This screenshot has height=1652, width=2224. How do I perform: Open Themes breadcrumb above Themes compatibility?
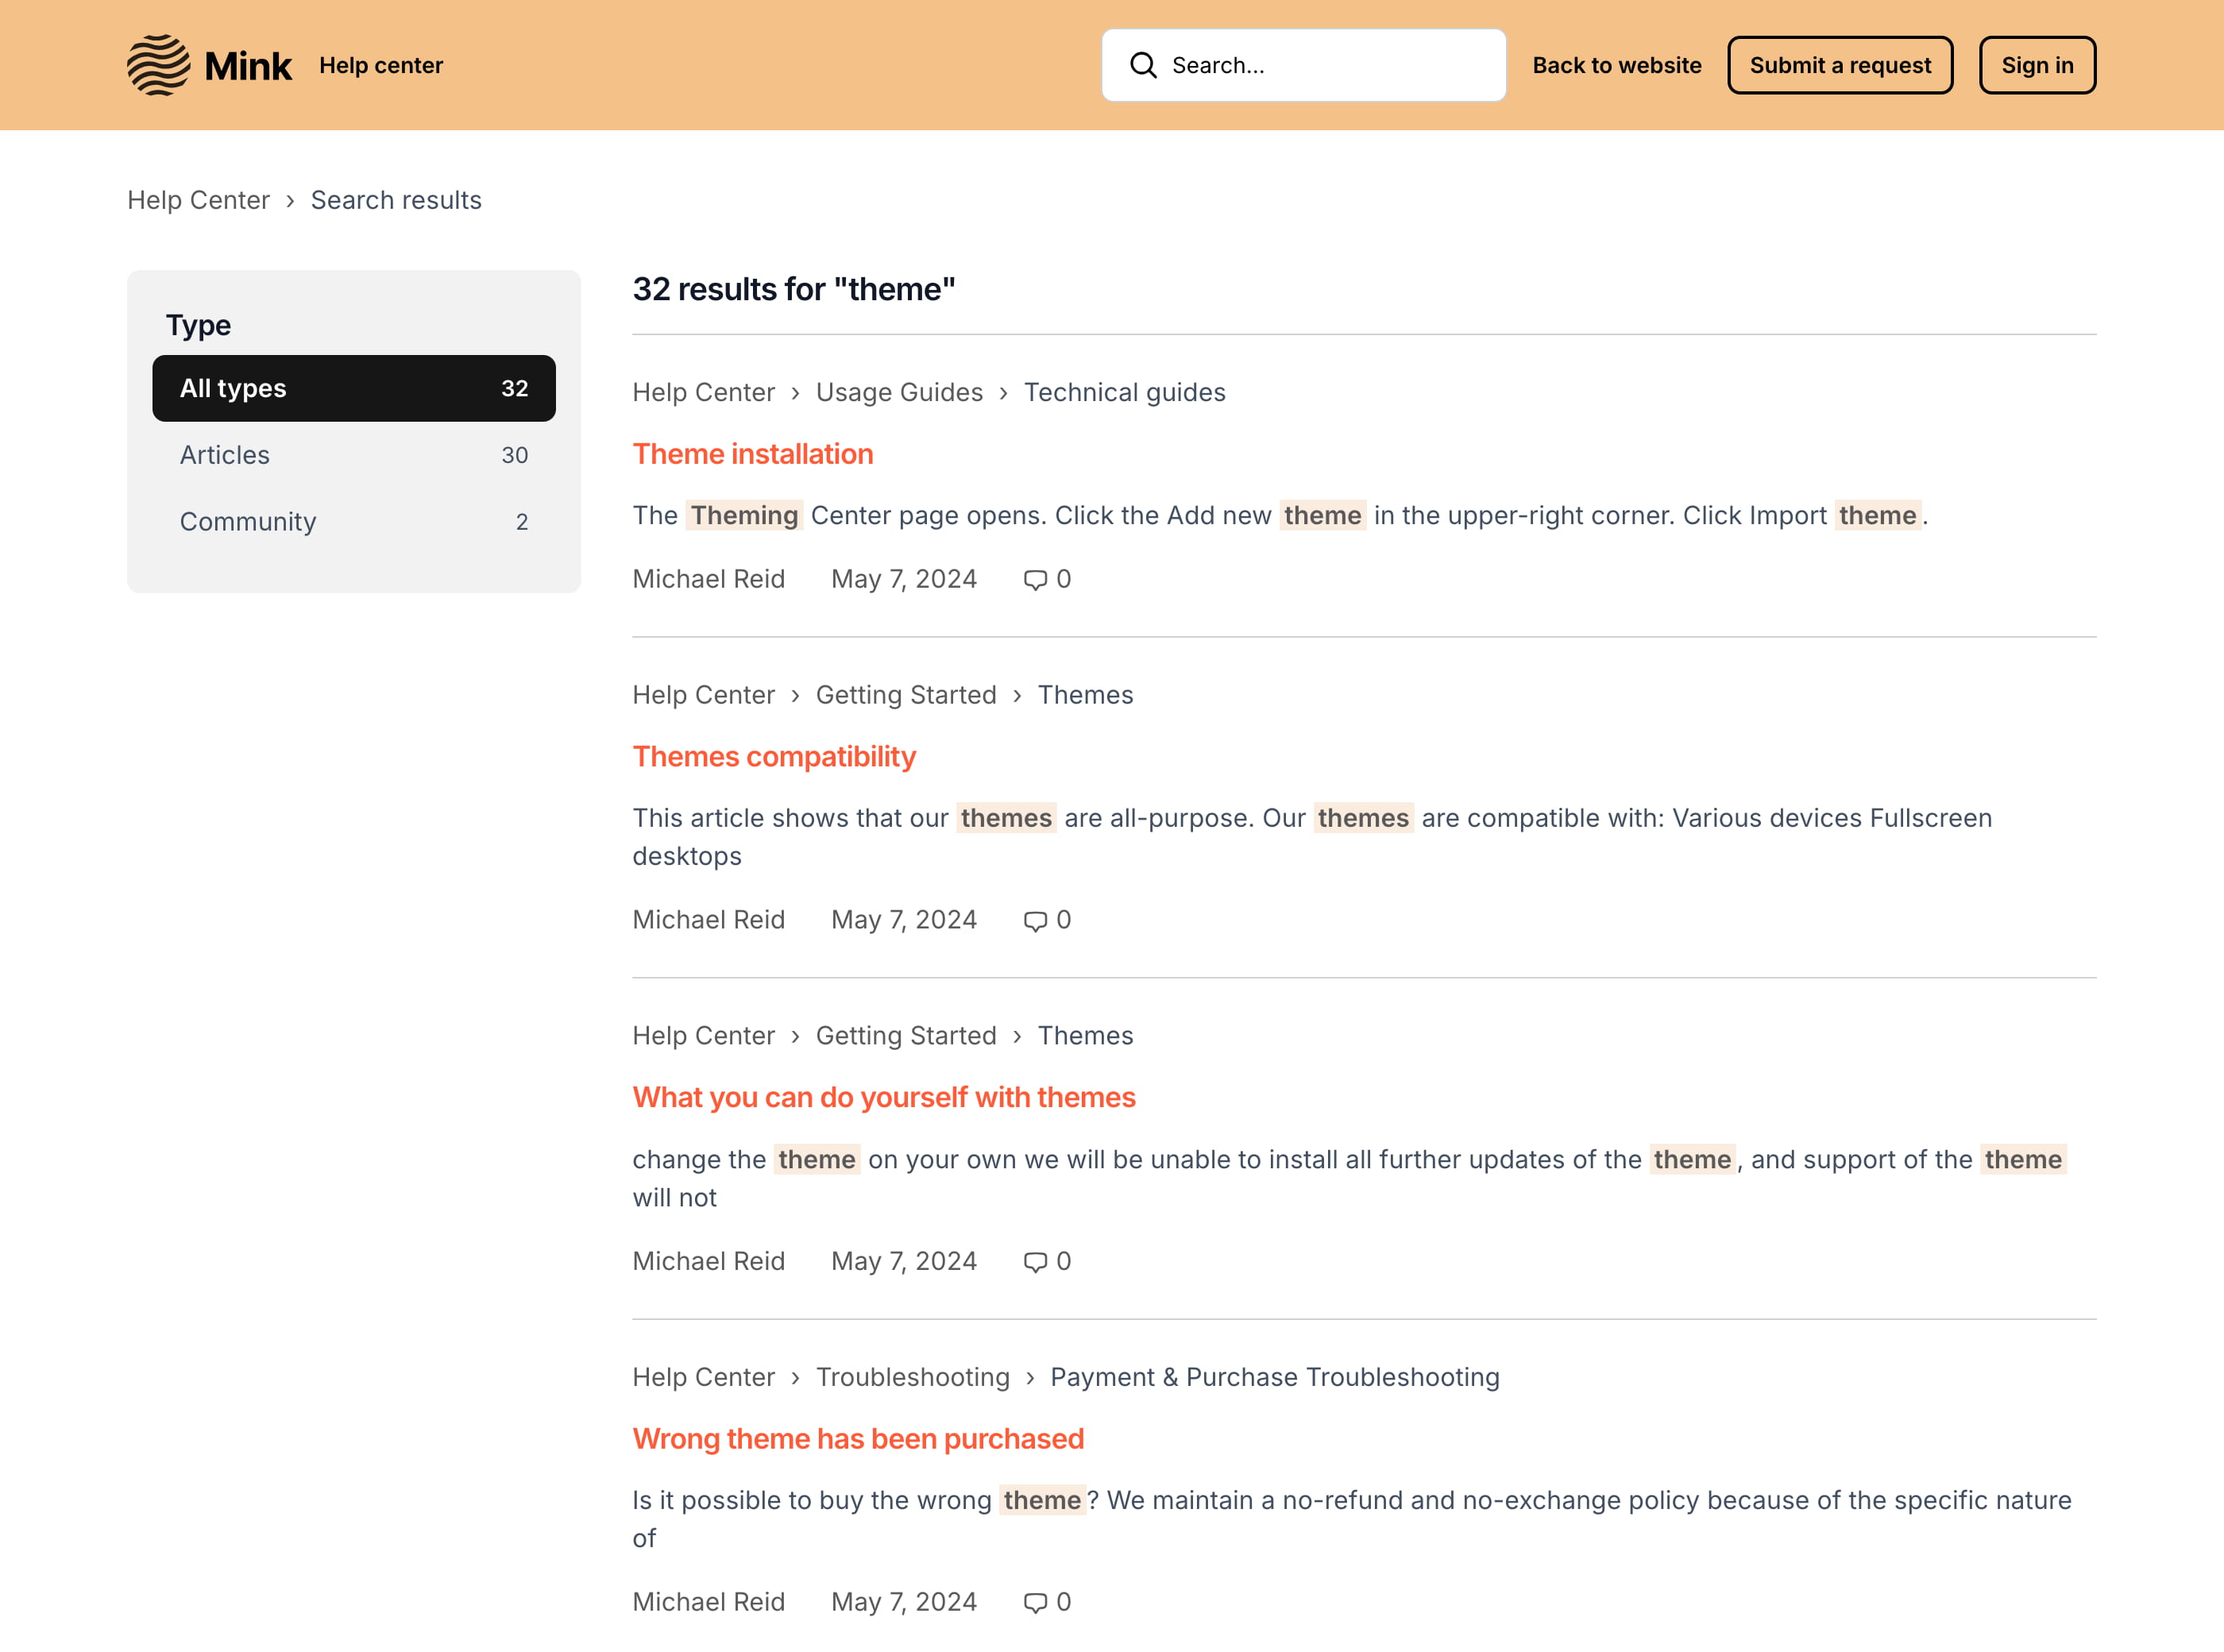pyautogui.click(x=1085, y=695)
